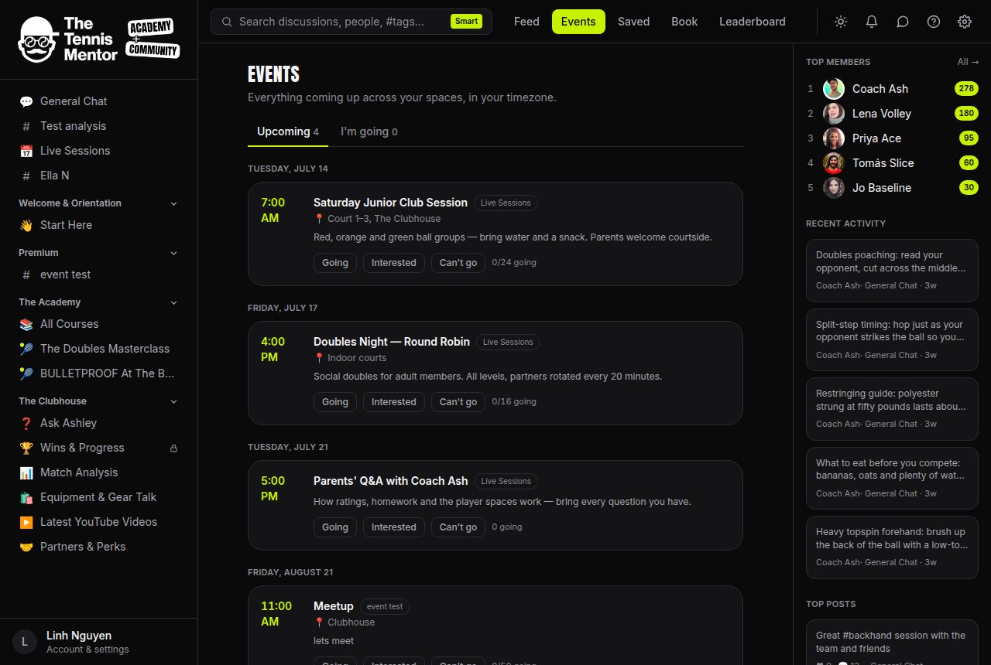Click the All Courses books icon

pos(26,324)
